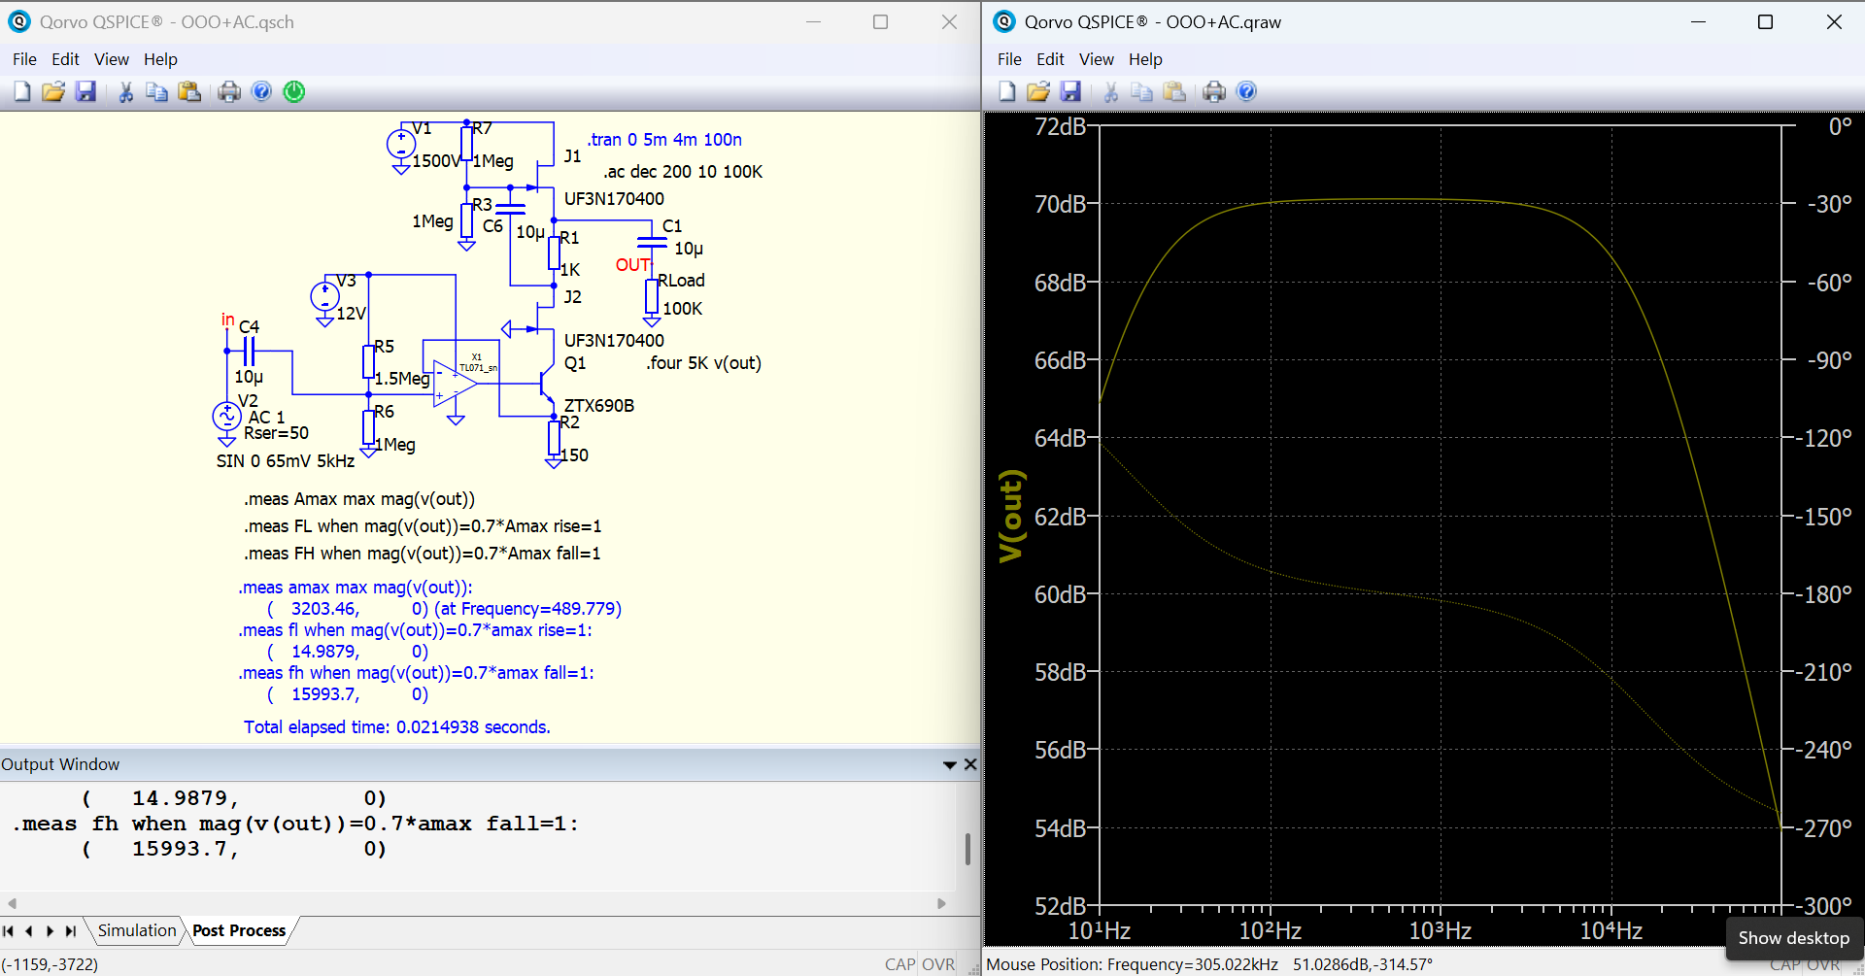
Task: Click QSPICE logo of OOO+AC.qsch window
Action: (x=19, y=21)
